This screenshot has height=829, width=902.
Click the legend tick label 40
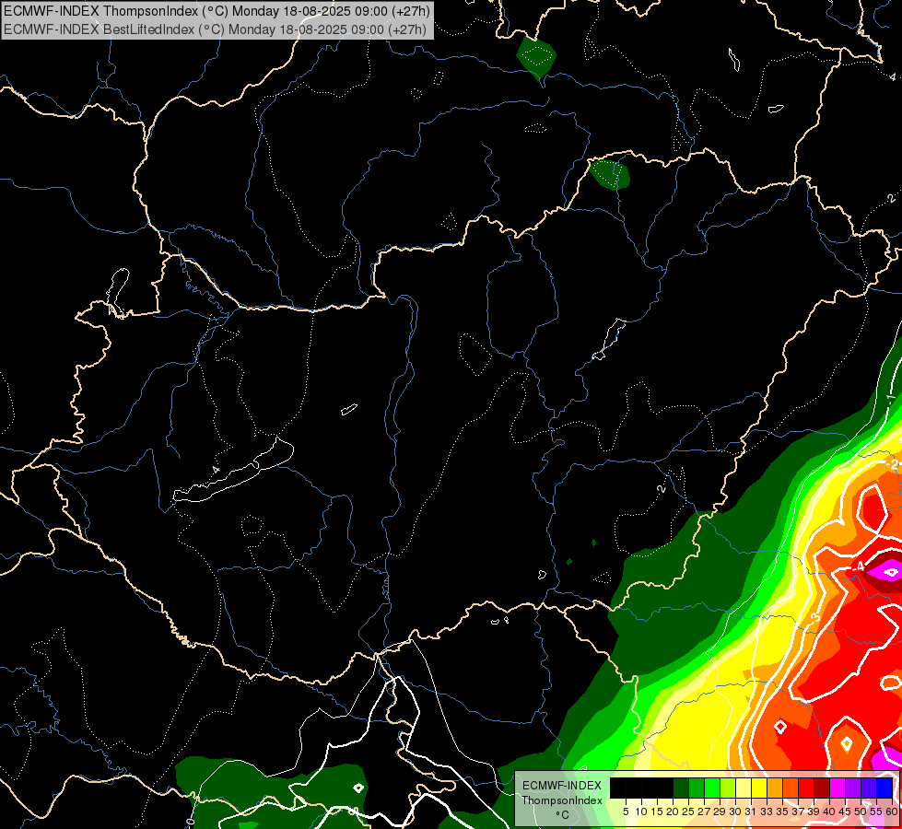coord(829,811)
